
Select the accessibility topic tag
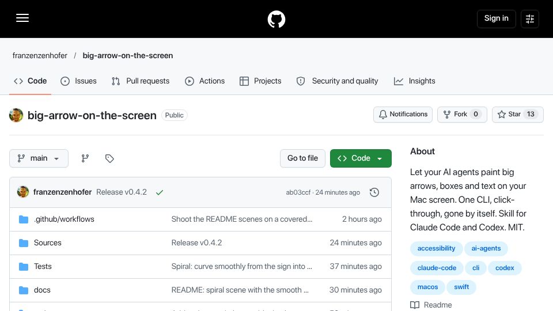(x=436, y=249)
